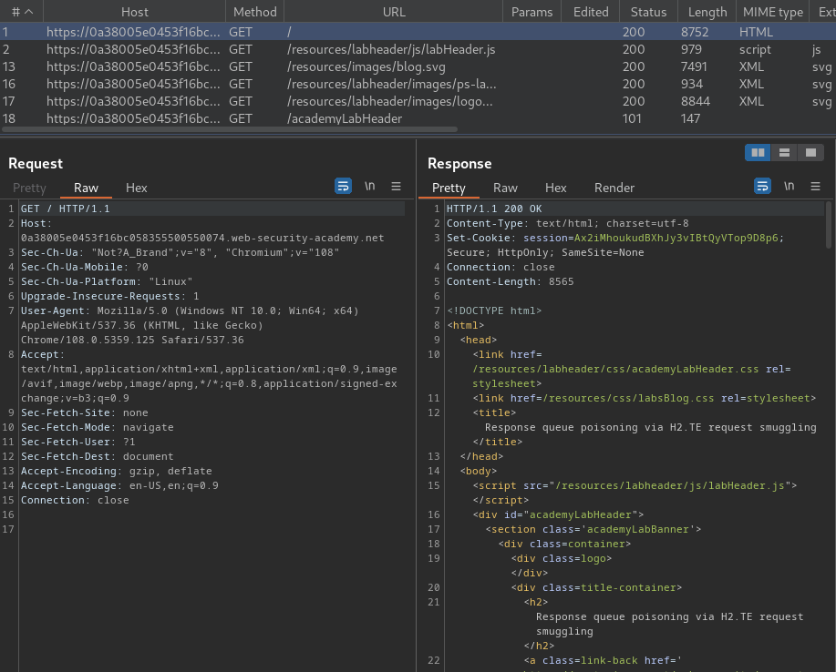Viewport: 836px width, 672px height.
Task: Click the 8752 length cell
Action: 694,32
